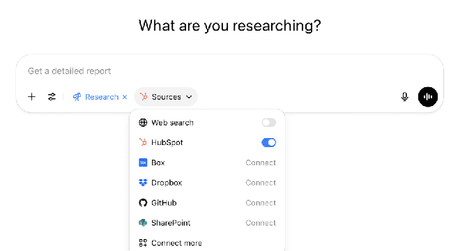Click the microphone dictation icon
The width and height of the screenshot is (467, 251).
click(x=404, y=97)
